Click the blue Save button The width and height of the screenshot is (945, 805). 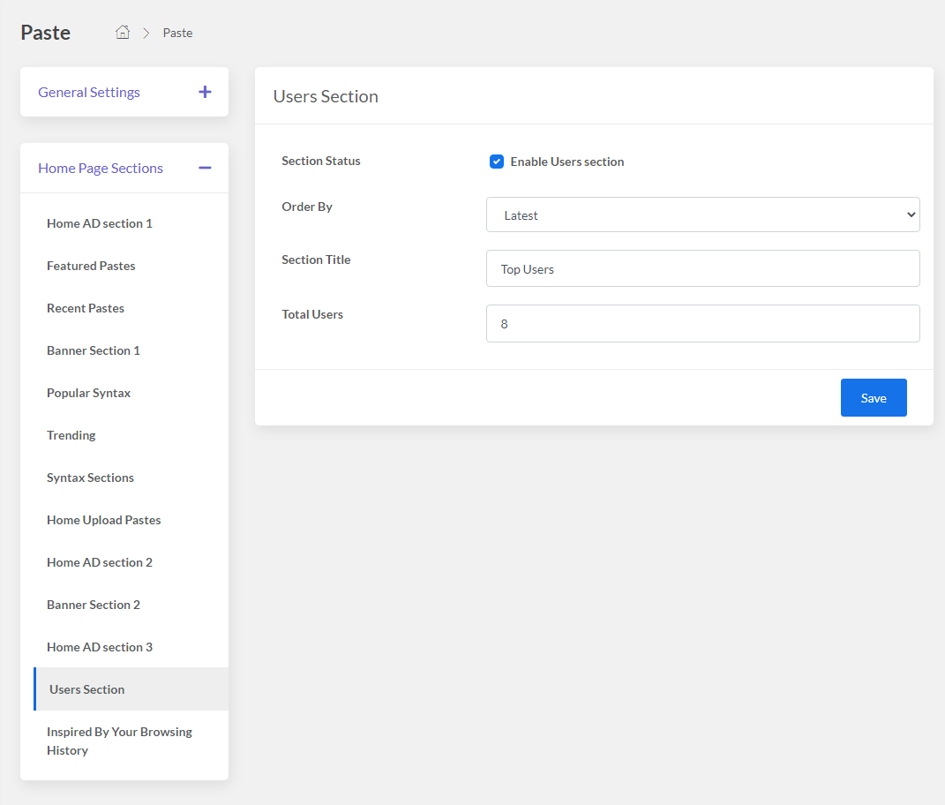(x=874, y=397)
